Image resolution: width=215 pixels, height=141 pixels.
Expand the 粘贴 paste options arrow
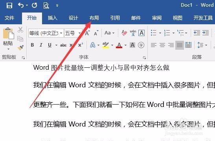[x=8, y=49]
